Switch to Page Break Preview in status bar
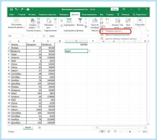The image size is (157, 140). pos(115,131)
